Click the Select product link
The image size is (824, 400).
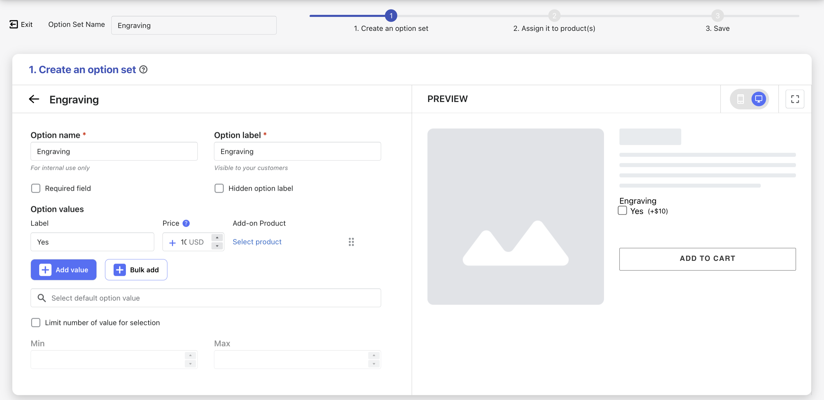click(257, 242)
